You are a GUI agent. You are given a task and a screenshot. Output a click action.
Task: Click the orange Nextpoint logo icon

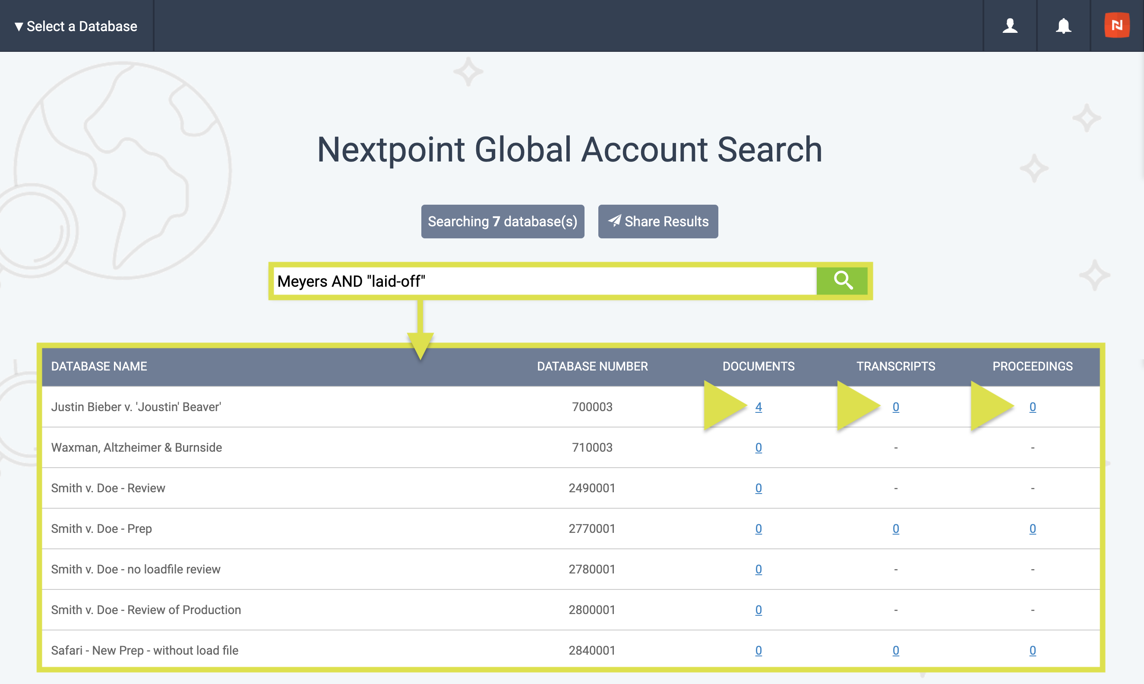1117,25
